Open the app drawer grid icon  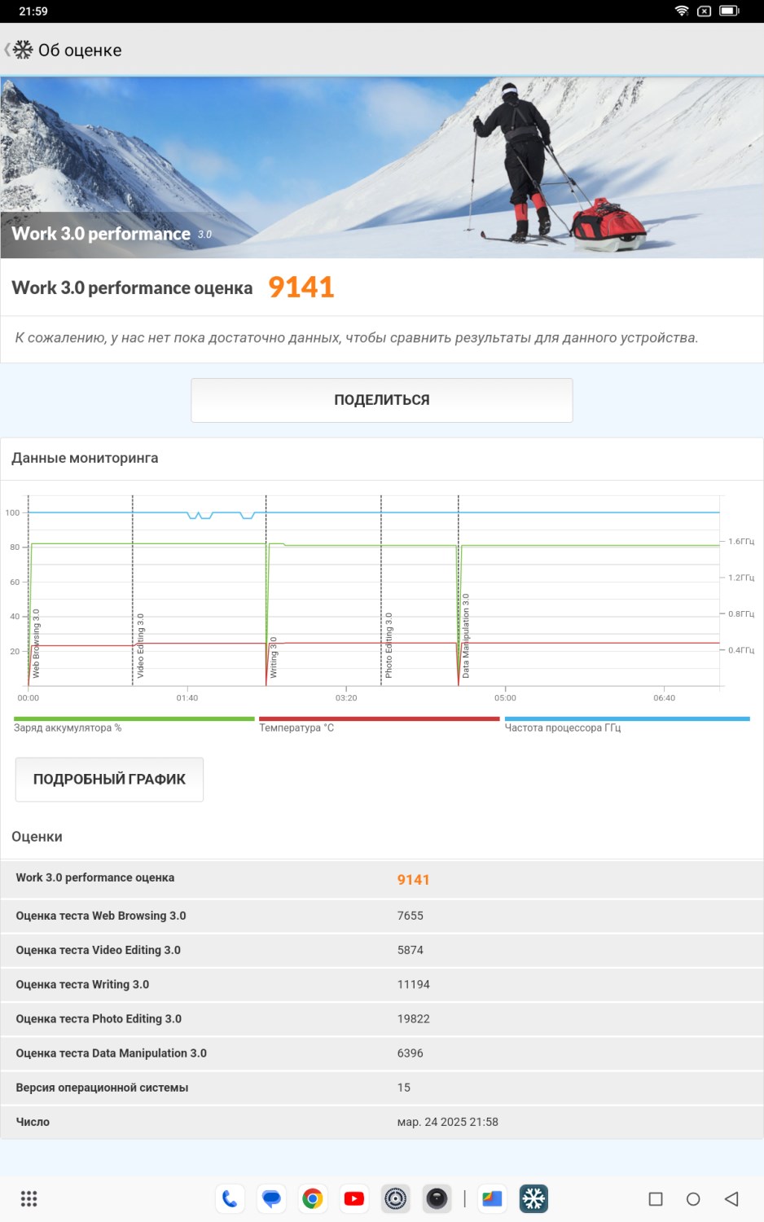click(29, 1198)
